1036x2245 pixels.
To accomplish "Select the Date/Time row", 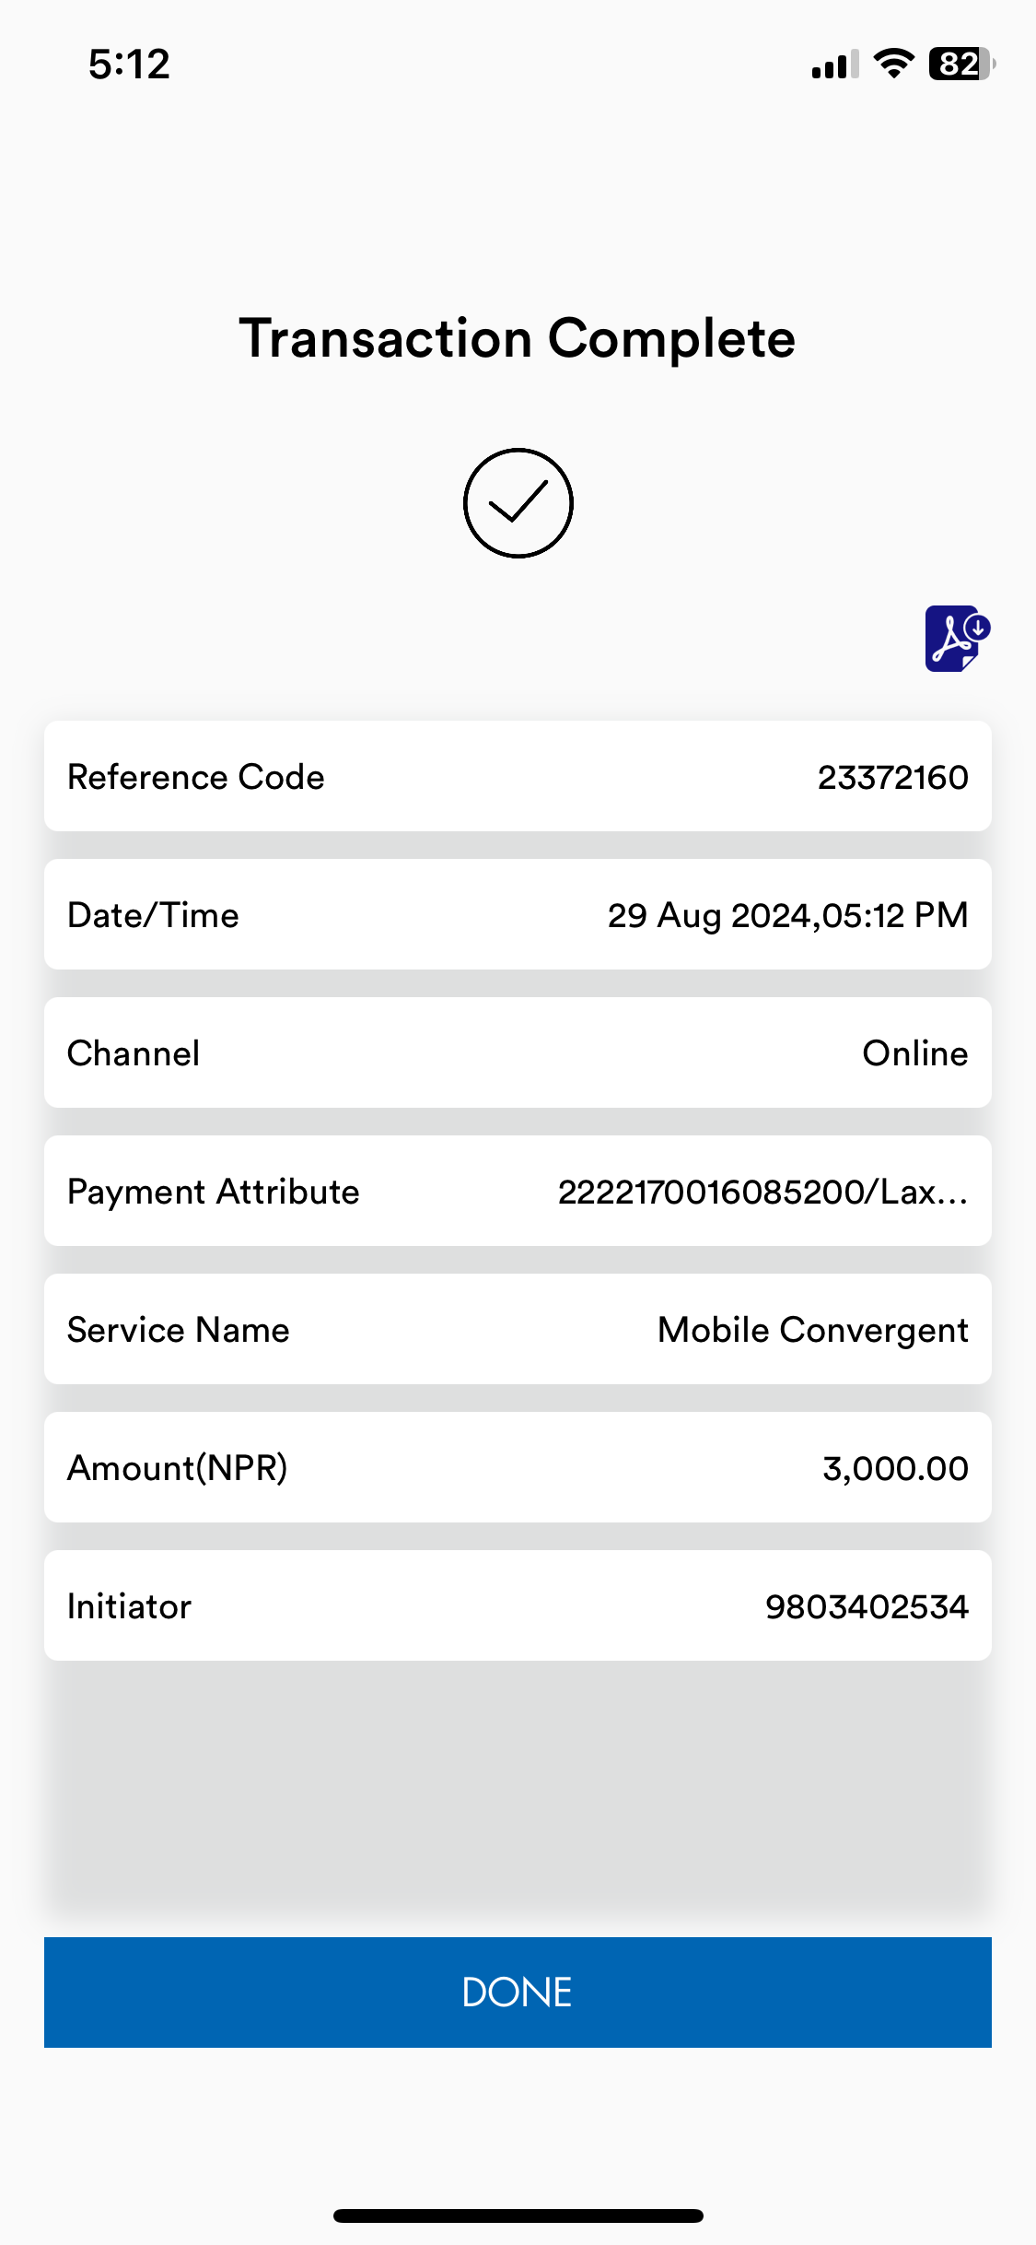I will click(x=518, y=914).
